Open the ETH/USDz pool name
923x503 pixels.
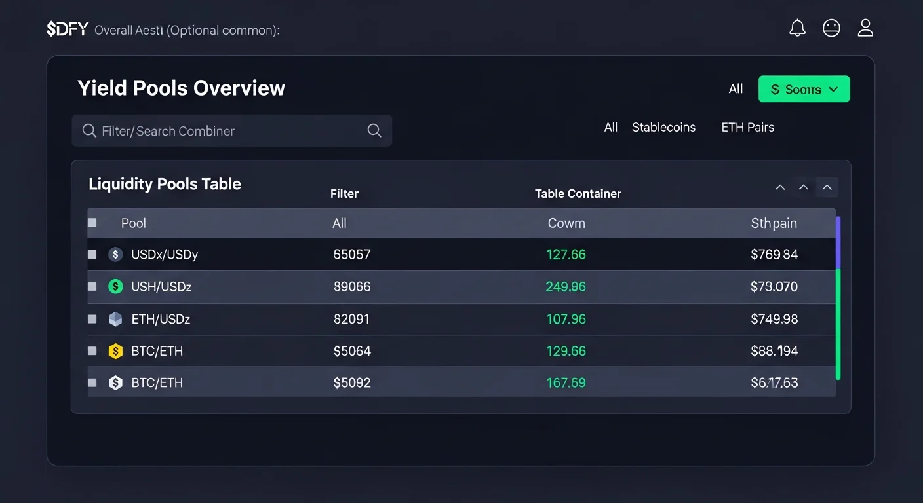(161, 319)
